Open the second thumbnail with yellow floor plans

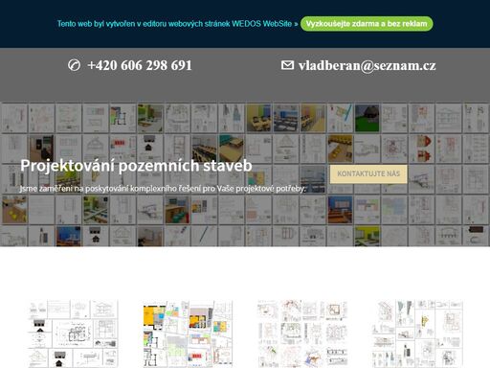(188, 333)
